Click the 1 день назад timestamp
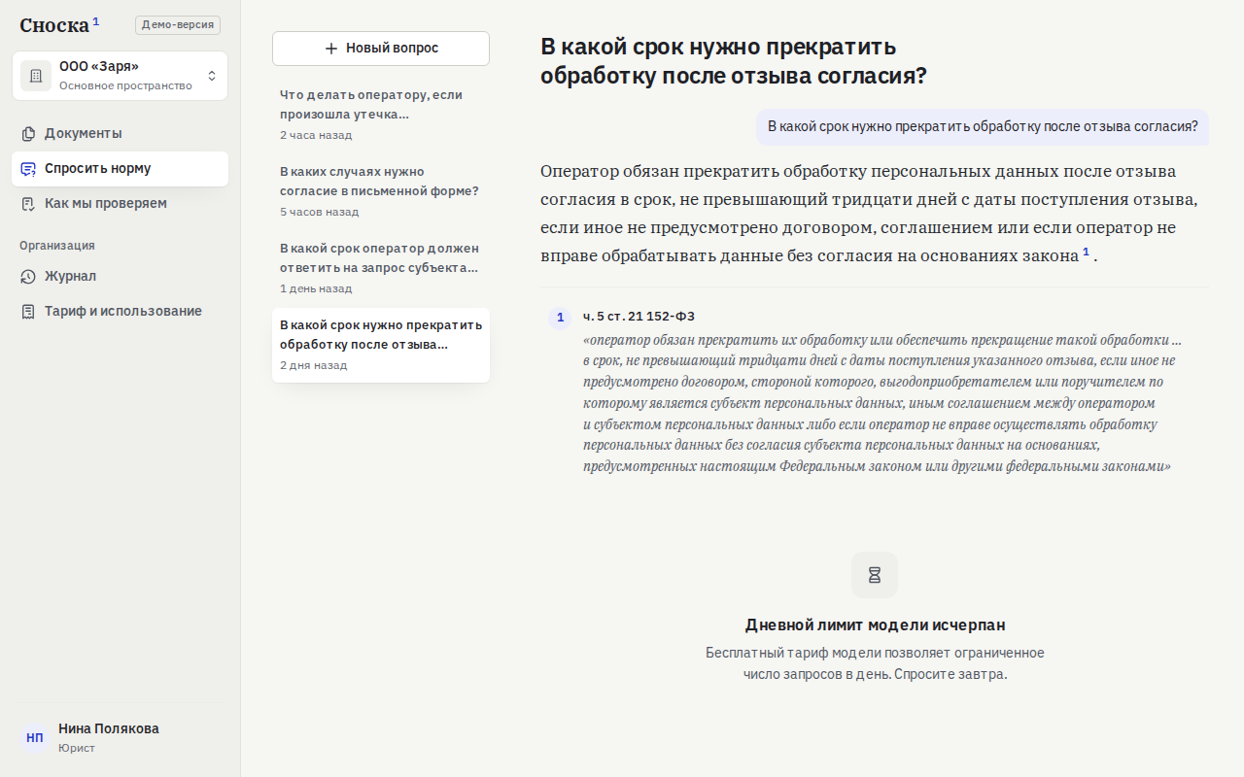Viewport: 1244px width, 777px height. pyautogui.click(x=316, y=288)
